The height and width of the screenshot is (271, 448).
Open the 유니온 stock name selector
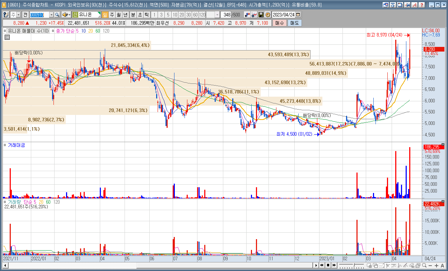(x=87, y=15)
